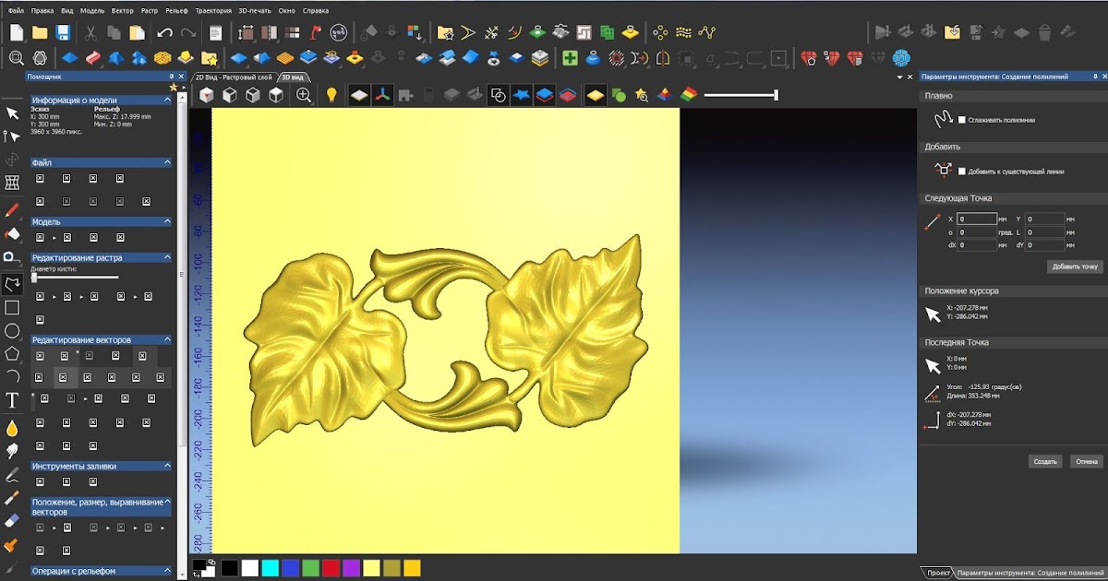The width and height of the screenshot is (1108, 581).
Task: Click the X coordinate input field
Action: pos(977,219)
